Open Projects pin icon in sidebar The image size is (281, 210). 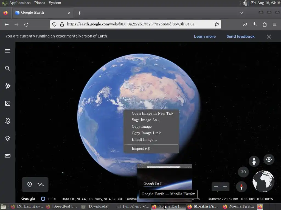tap(7, 121)
